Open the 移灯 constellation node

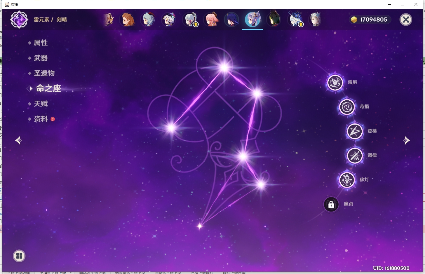[347, 179]
